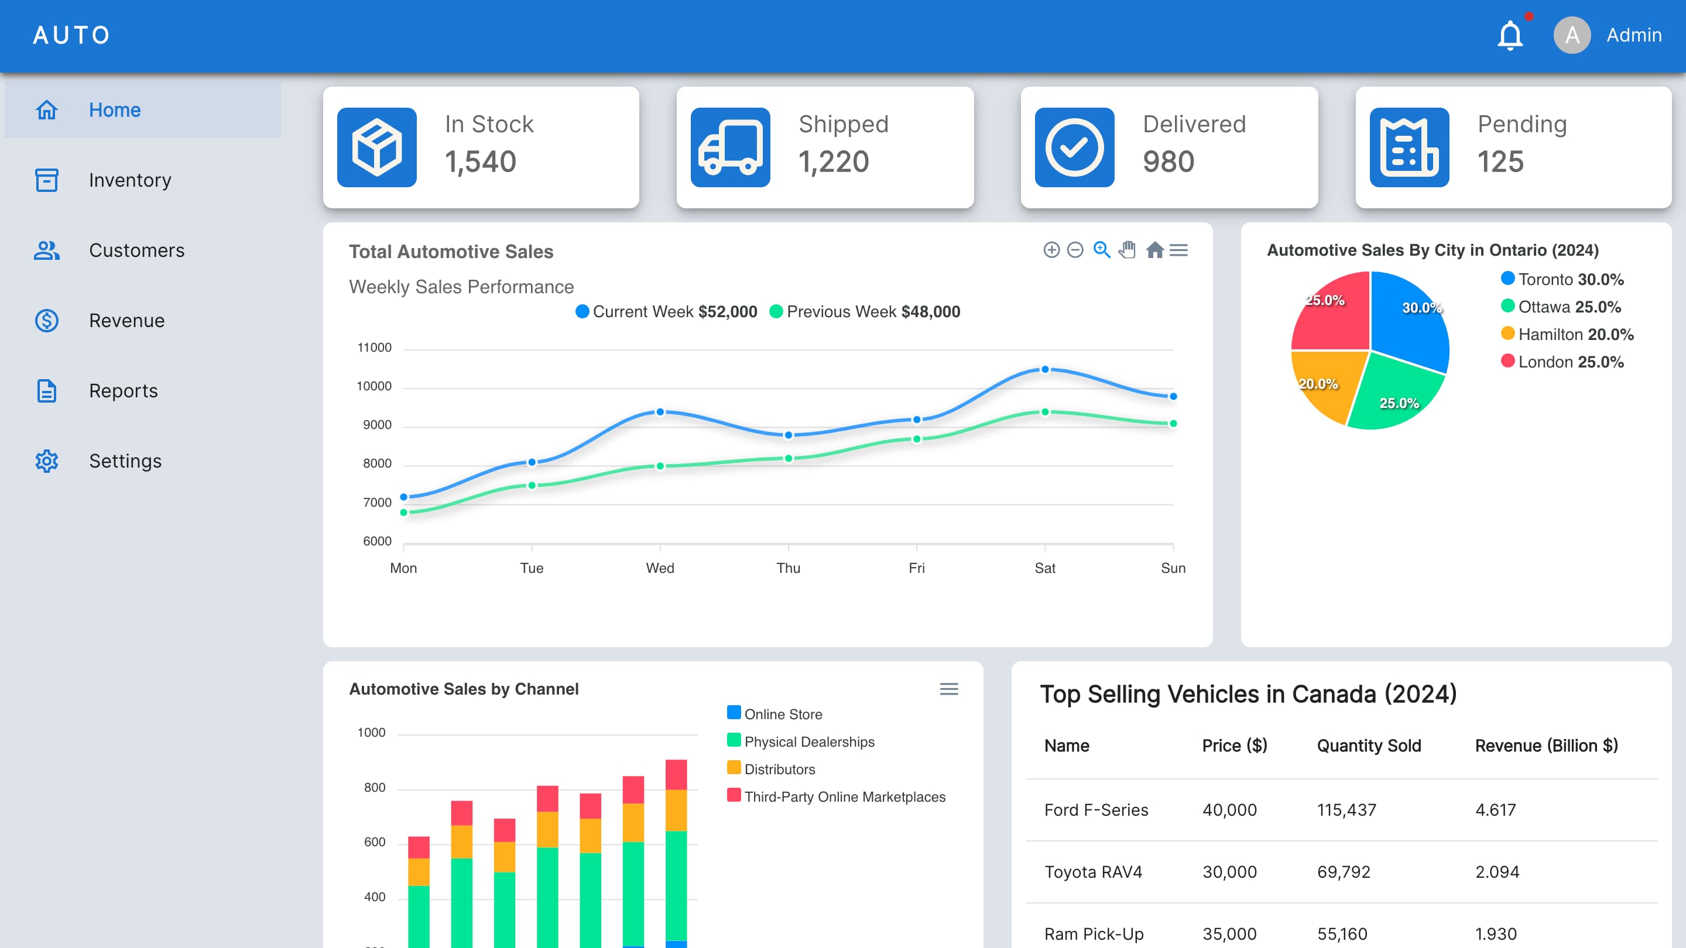Click the Revenue (Billion $) column header

coord(1547,746)
